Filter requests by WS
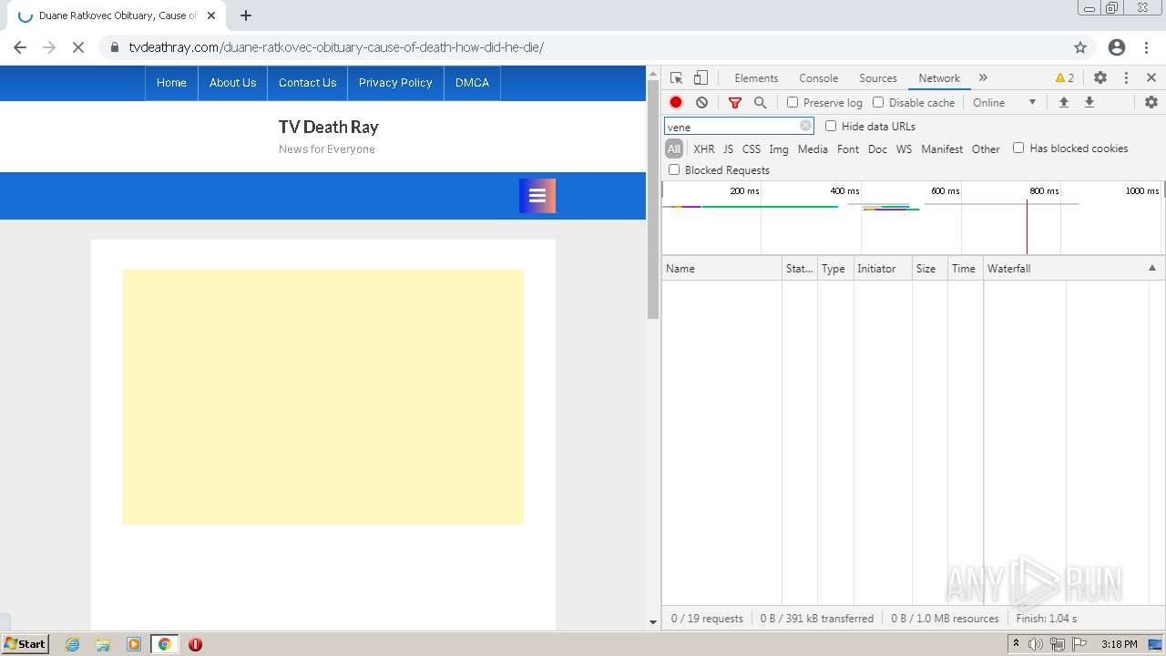The width and height of the screenshot is (1166, 656). tap(904, 149)
